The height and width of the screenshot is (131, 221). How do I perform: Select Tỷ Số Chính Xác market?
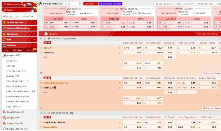16,71
